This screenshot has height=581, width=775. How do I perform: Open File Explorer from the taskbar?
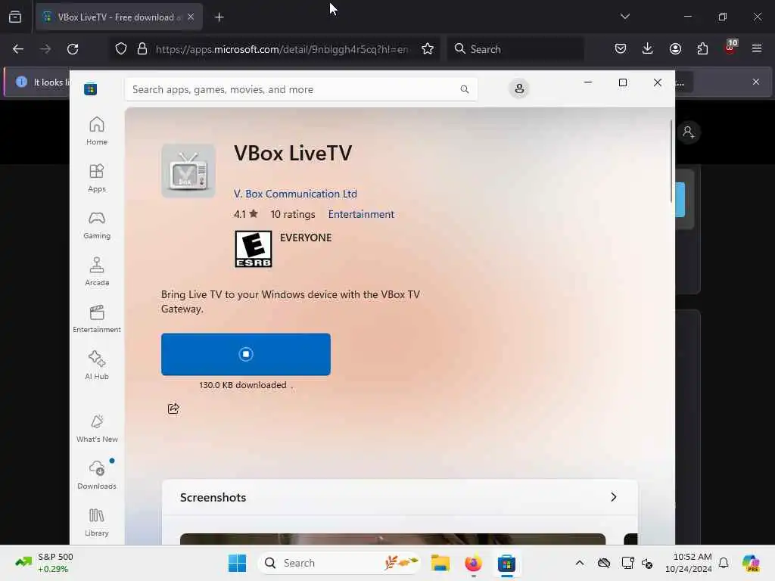440,563
